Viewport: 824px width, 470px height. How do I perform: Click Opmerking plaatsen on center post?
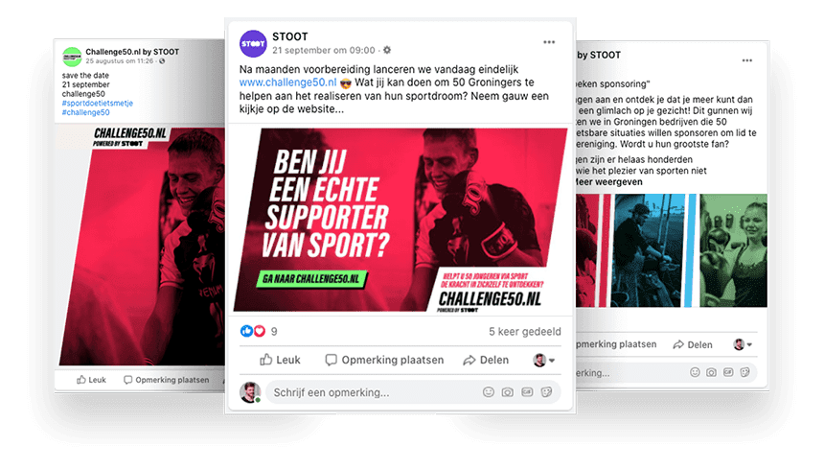click(x=384, y=360)
